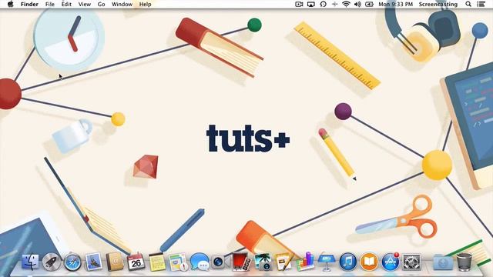Open iPhoto icon in Dock
This screenshot has width=493, height=277.
click(263, 262)
